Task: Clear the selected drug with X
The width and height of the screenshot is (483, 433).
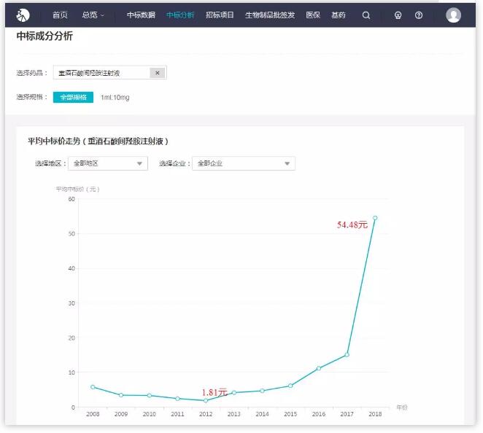Action: tap(158, 73)
